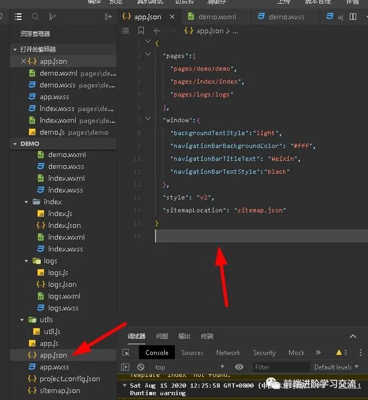
Task: Collapse the debugger panel with chevron up
Action: click(353, 336)
